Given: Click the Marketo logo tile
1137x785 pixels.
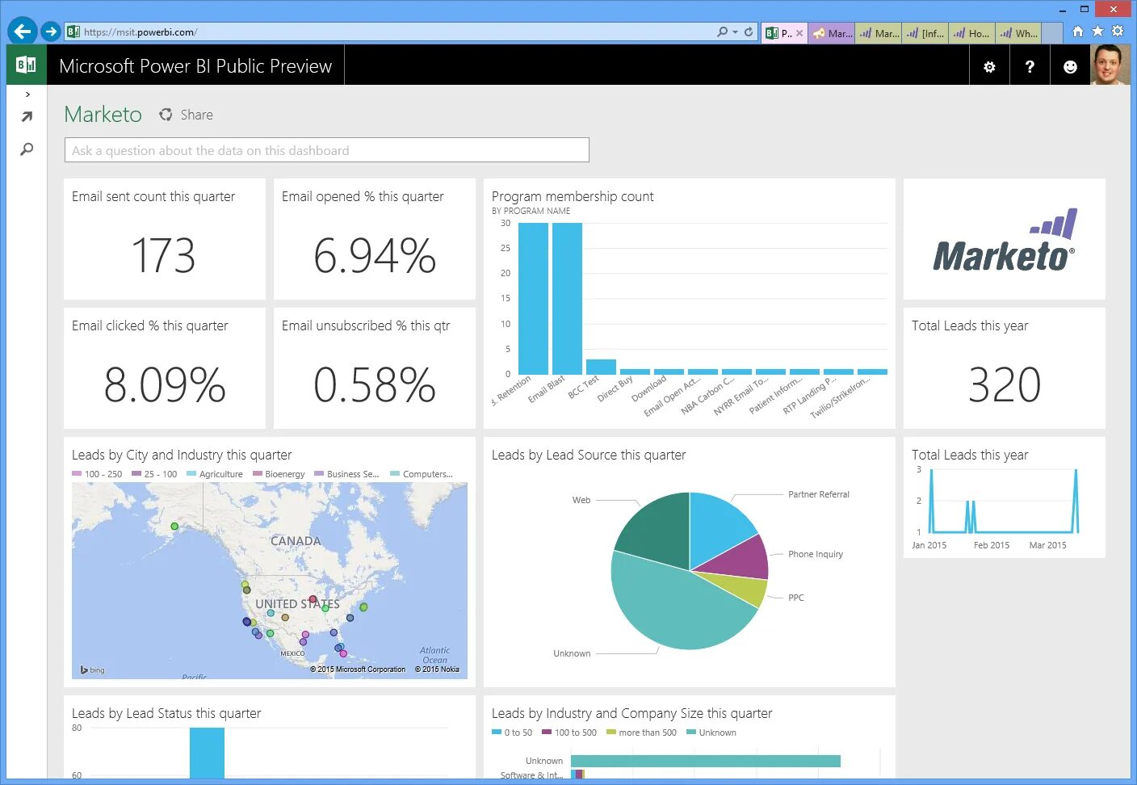Looking at the screenshot, I should 1005,239.
